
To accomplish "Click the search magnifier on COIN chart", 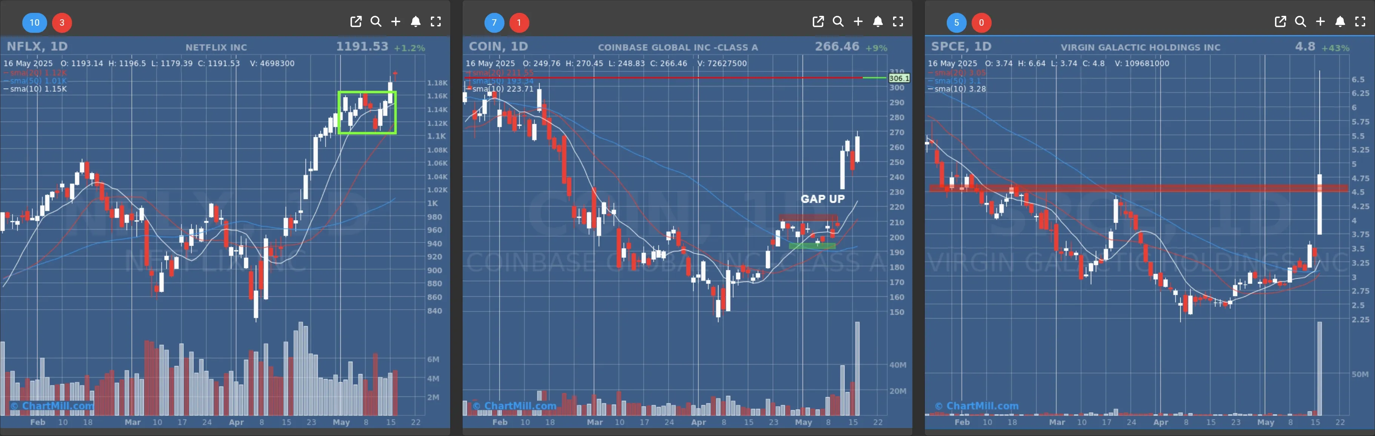I will (838, 22).
